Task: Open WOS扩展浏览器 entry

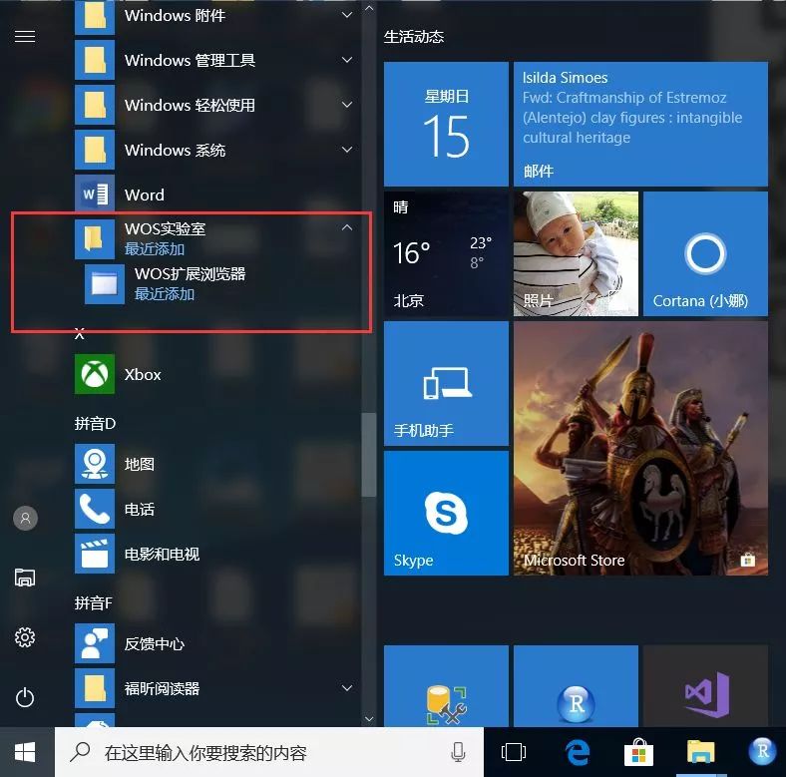Action: [x=190, y=283]
